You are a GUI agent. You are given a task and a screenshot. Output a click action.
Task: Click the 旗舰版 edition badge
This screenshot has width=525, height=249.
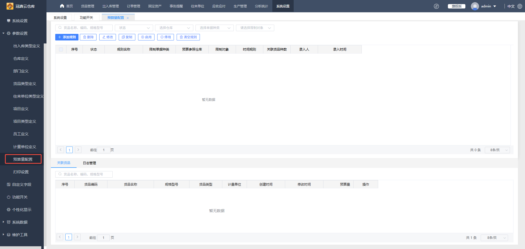[x=457, y=6]
